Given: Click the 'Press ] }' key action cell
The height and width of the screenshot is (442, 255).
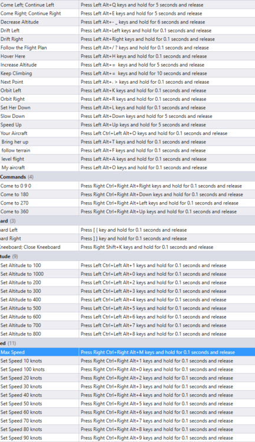Looking at the screenshot, I should (x=167, y=239).
